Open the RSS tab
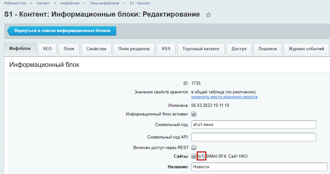330x174 pixels. point(166,49)
